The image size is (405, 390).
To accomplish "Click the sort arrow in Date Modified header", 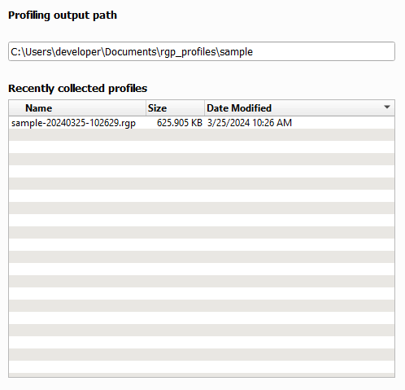I will (387, 107).
